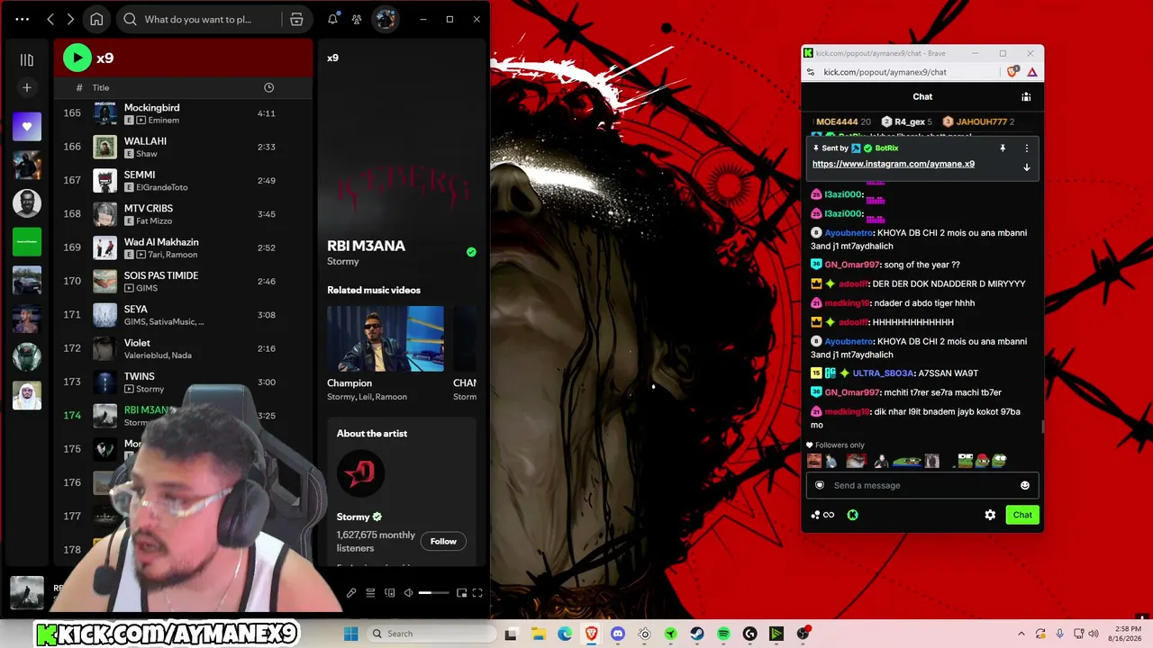This screenshot has height=648, width=1153.
Task: Select the track TWINS by Stormy
Action: tap(183, 382)
